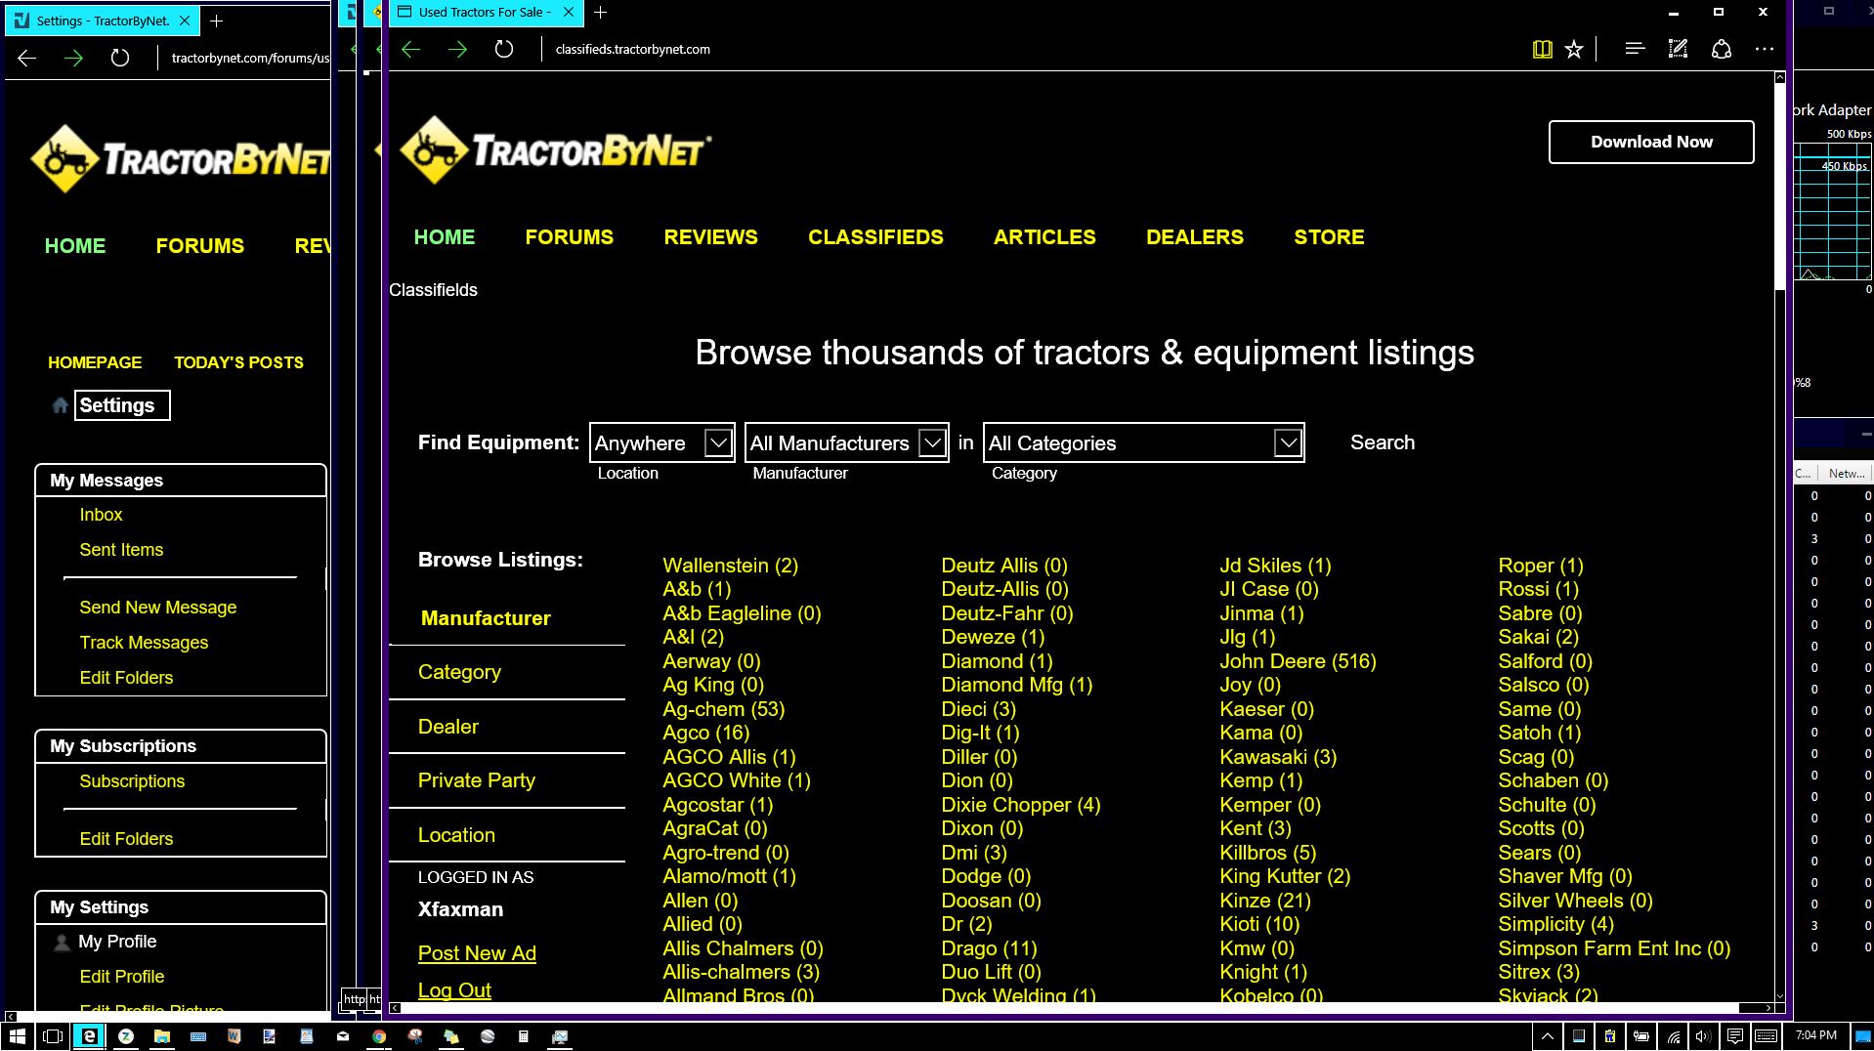The image size is (1874, 1051).
Task: Refresh the Used Tractors For Sale page
Action: point(503,50)
